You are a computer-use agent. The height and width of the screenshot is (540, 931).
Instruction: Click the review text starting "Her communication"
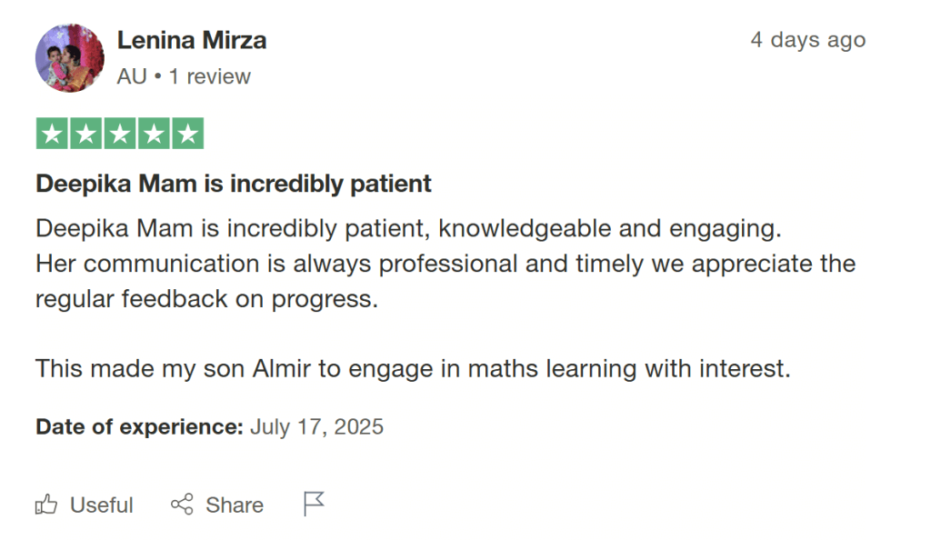(445, 265)
